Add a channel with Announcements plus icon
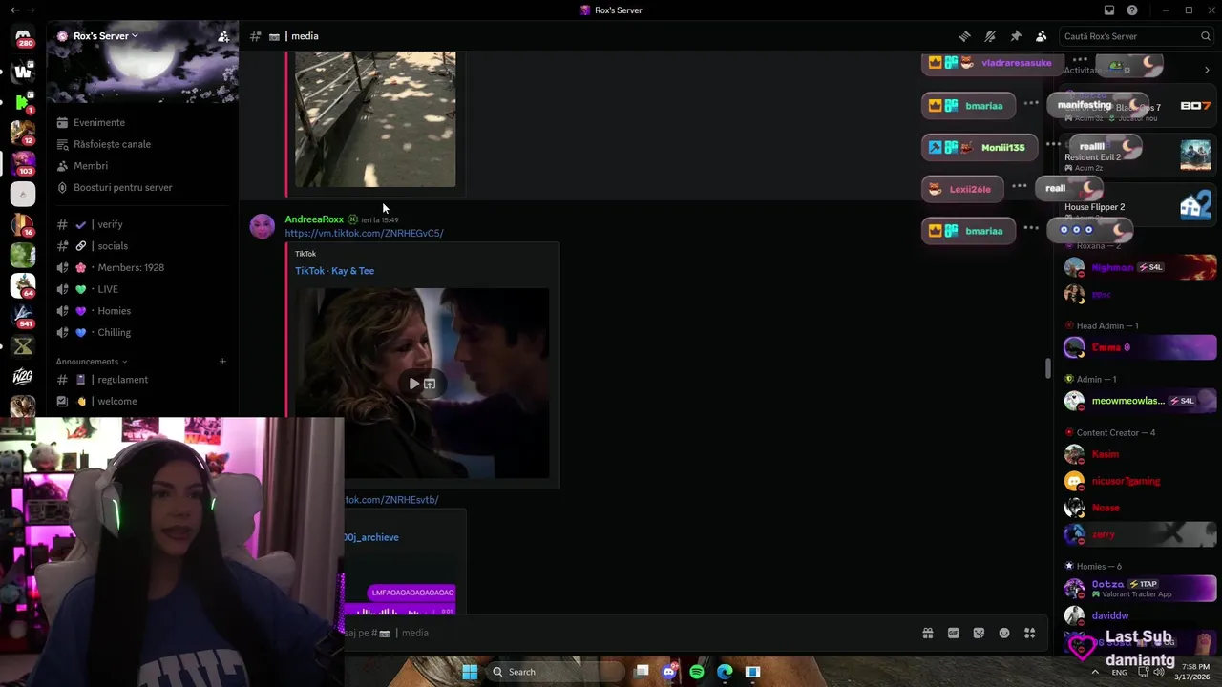Viewport: 1222px width, 687px height. (222, 362)
